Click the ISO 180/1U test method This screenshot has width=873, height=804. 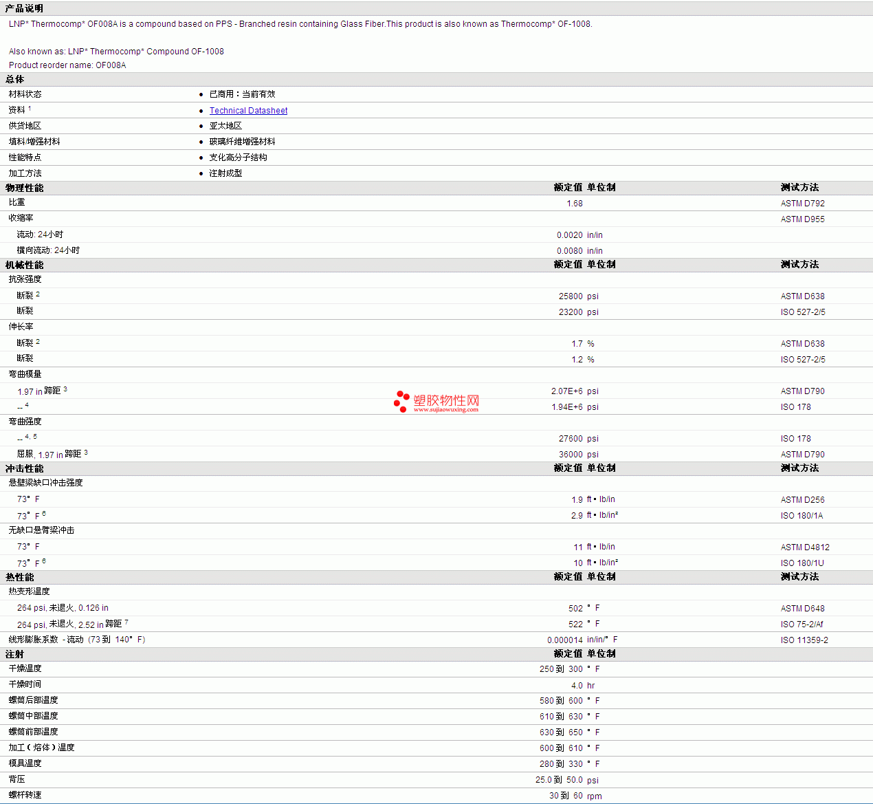click(802, 563)
